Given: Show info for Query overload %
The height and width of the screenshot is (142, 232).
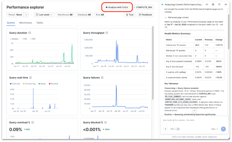Looking at the screenshot, I should pyautogui.click(x=33, y=122).
